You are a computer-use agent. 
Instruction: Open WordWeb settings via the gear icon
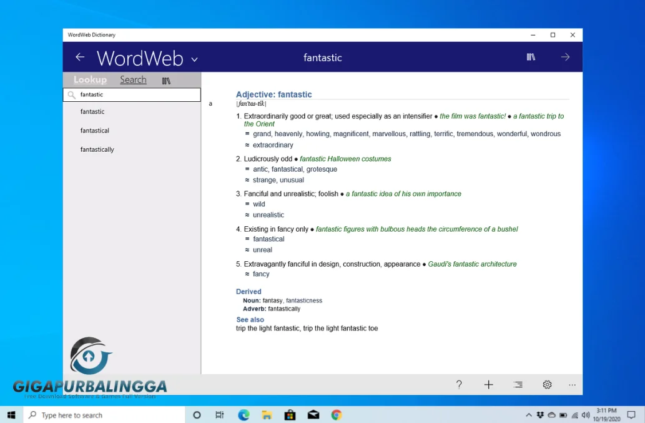click(x=547, y=384)
